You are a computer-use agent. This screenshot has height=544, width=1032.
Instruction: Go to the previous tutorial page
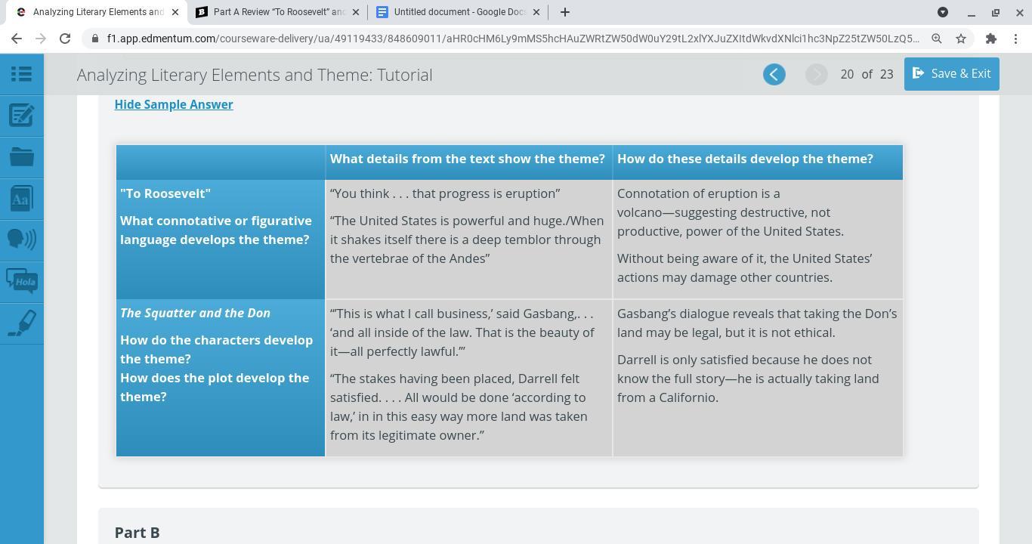[x=774, y=74]
